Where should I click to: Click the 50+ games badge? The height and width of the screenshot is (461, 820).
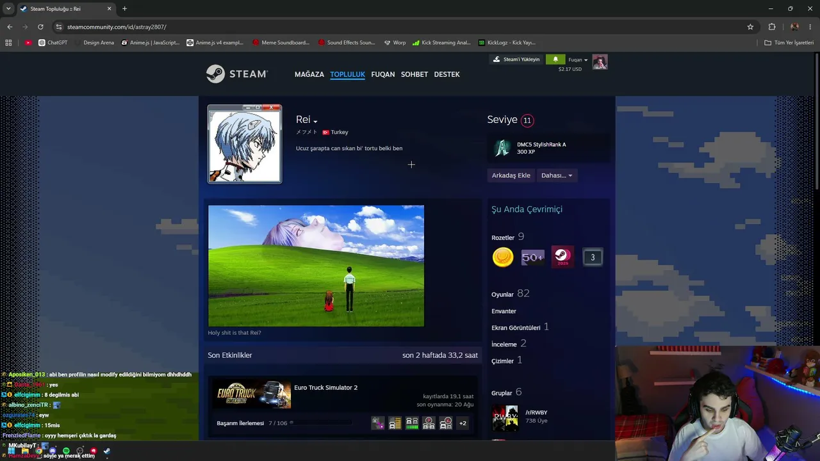pyautogui.click(x=532, y=257)
